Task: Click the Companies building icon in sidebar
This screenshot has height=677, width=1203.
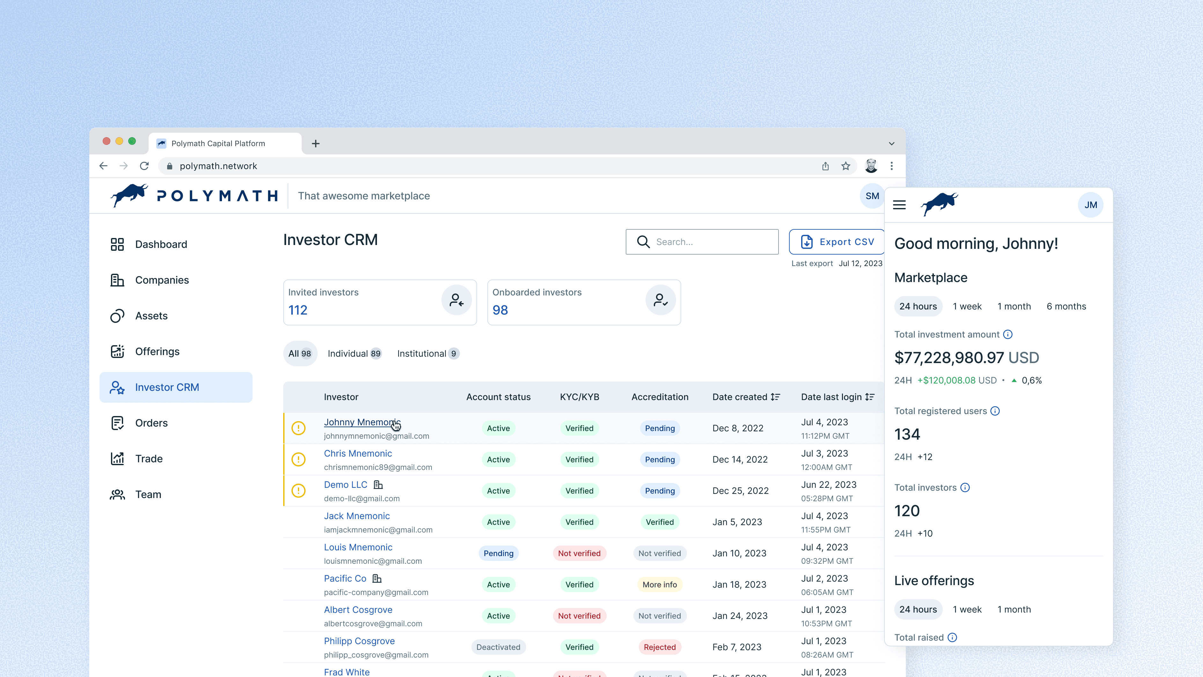Action: [x=117, y=280]
